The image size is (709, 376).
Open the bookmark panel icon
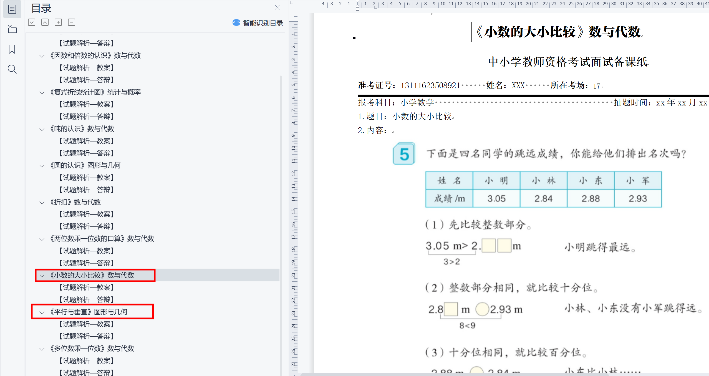[12, 49]
